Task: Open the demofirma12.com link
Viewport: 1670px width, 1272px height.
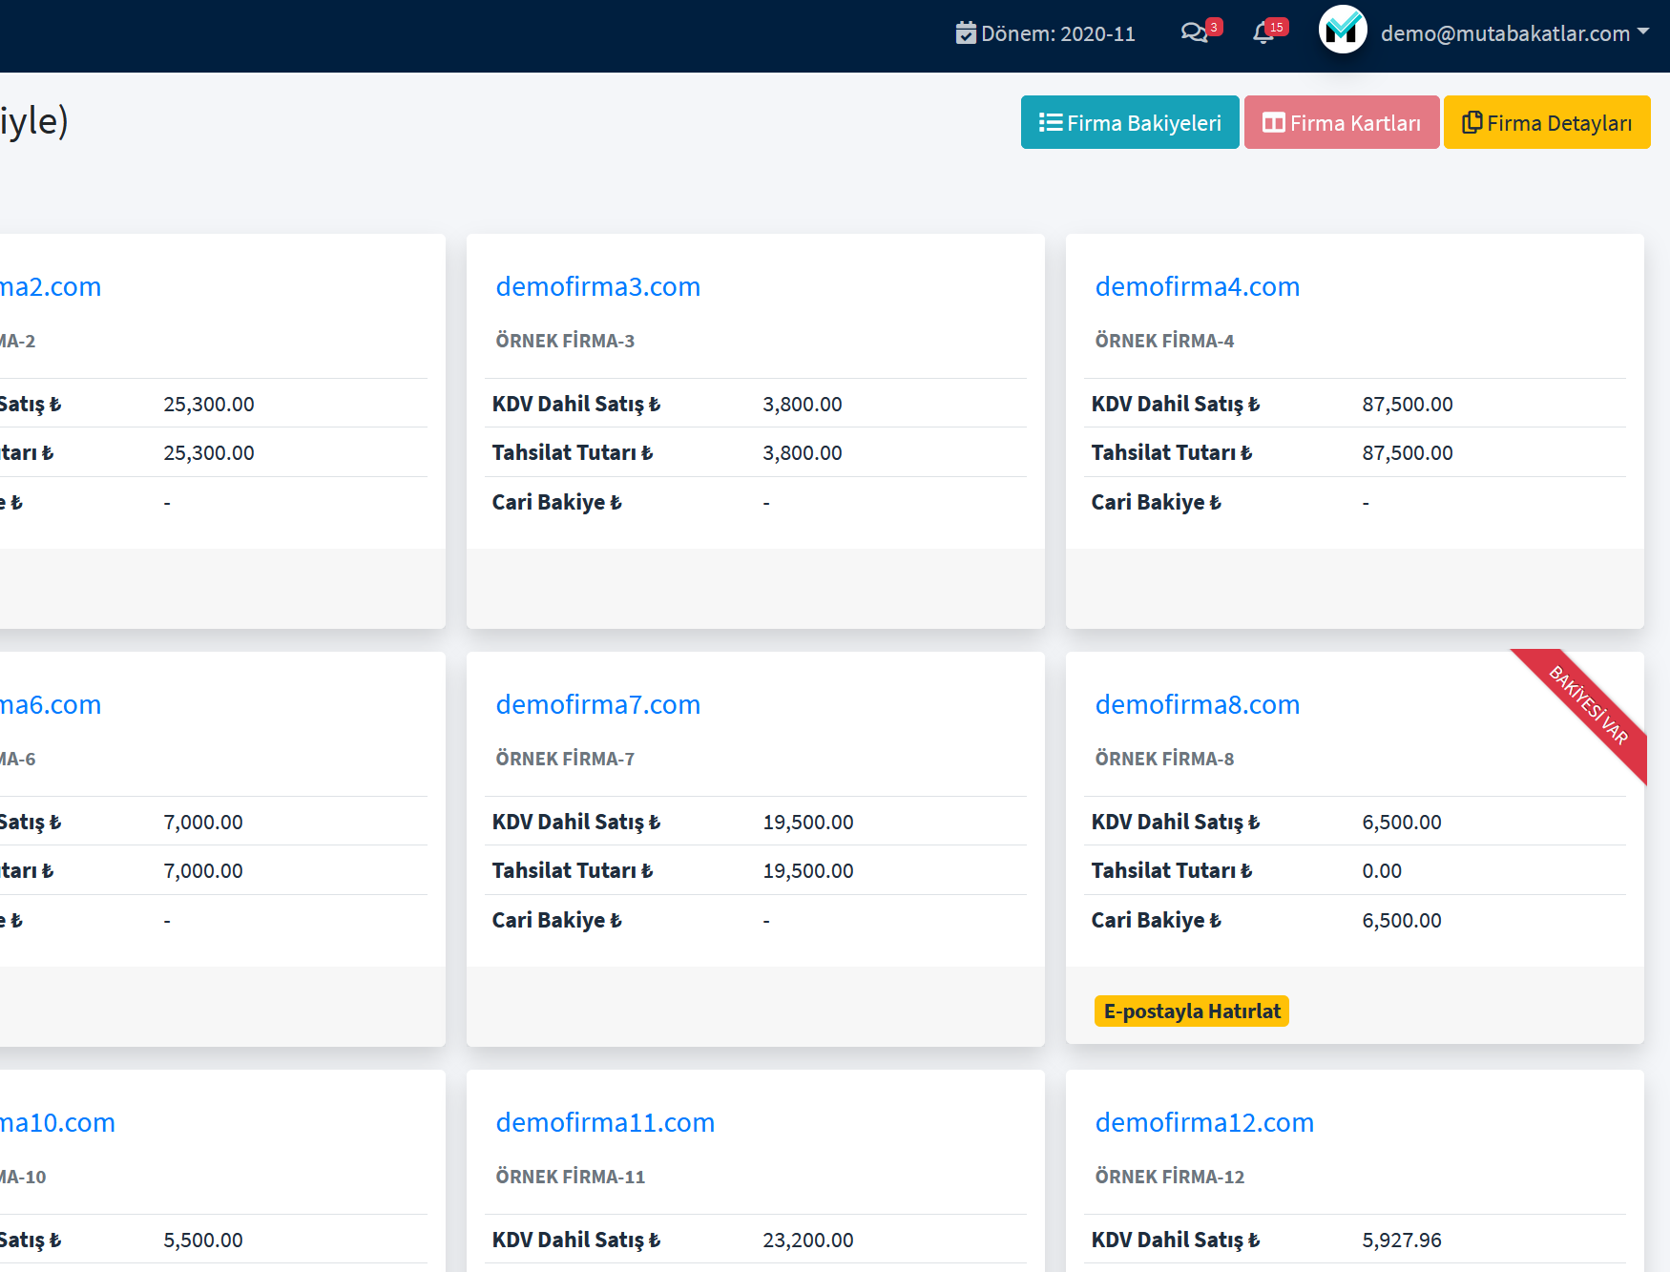Action: [x=1204, y=1122]
